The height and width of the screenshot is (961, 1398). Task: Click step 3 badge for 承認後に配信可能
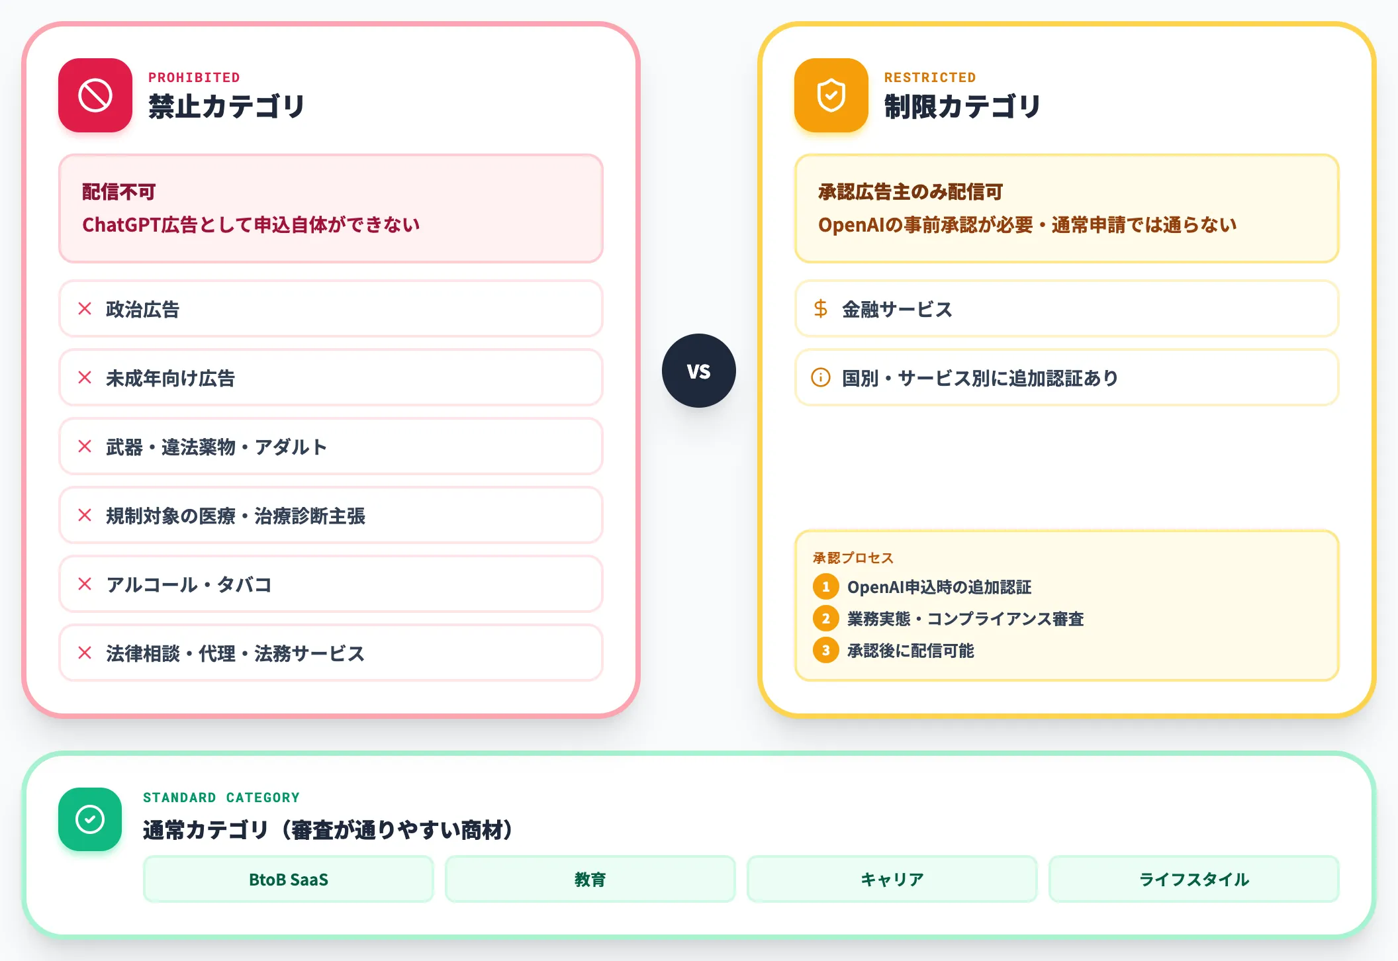pyautogui.click(x=826, y=650)
